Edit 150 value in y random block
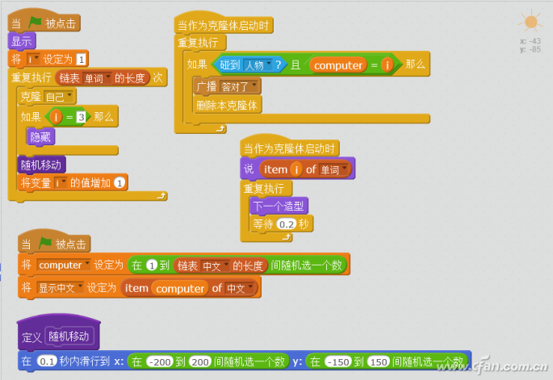 click(379, 361)
